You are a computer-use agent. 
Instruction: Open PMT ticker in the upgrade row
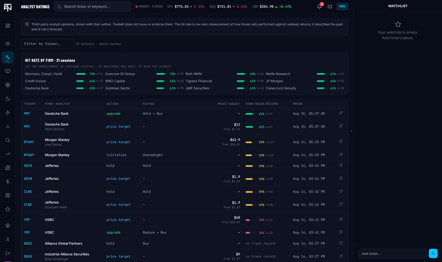[27, 114]
